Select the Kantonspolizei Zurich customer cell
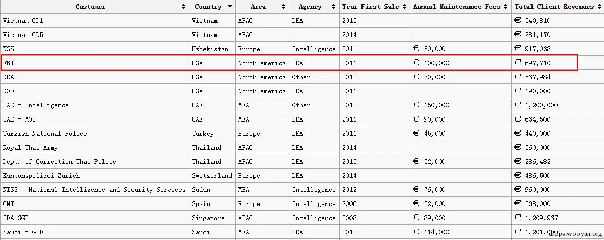This screenshot has width=604, height=240. click(x=41, y=176)
